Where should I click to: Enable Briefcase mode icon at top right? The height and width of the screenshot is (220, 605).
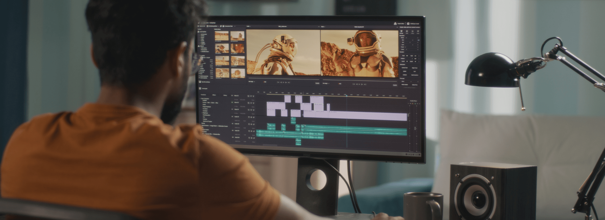tap(408, 24)
